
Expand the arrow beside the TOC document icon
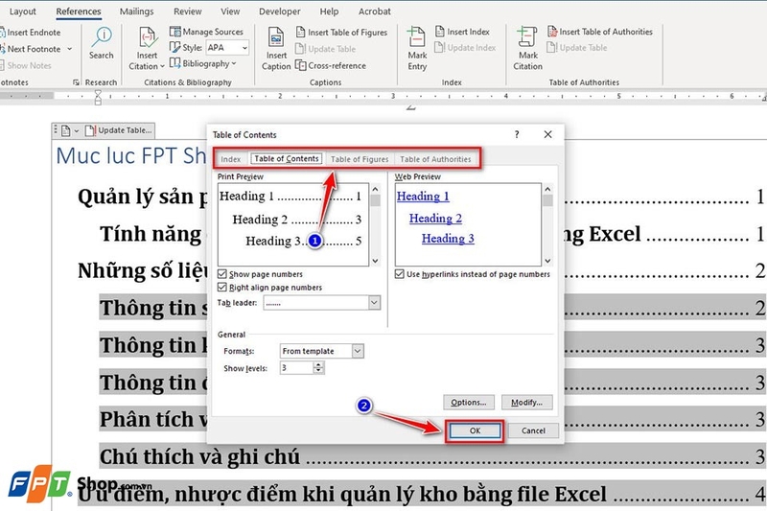pos(77,130)
